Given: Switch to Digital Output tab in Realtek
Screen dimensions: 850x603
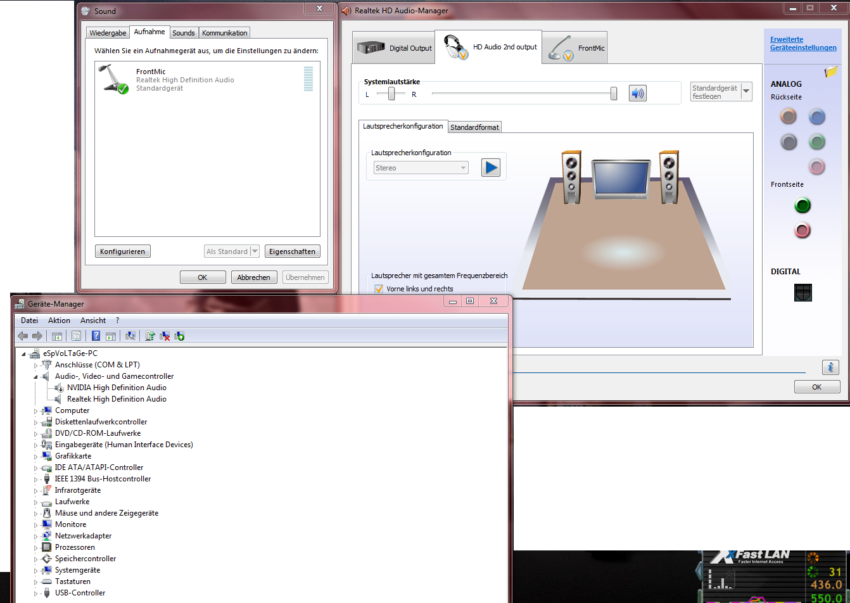Looking at the screenshot, I should (x=394, y=48).
